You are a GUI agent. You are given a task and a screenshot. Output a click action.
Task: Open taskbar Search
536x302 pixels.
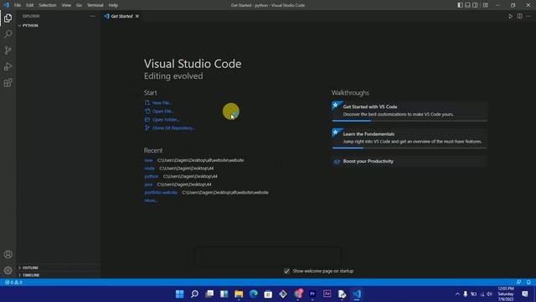click(x=194, y=294)
